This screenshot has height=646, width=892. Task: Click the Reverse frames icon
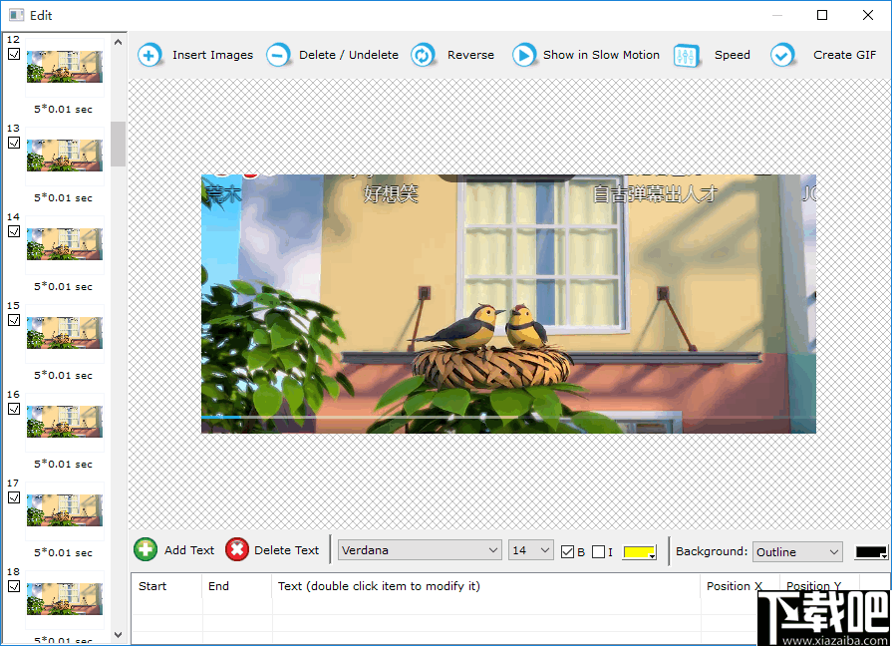click(x=423, y=55)
